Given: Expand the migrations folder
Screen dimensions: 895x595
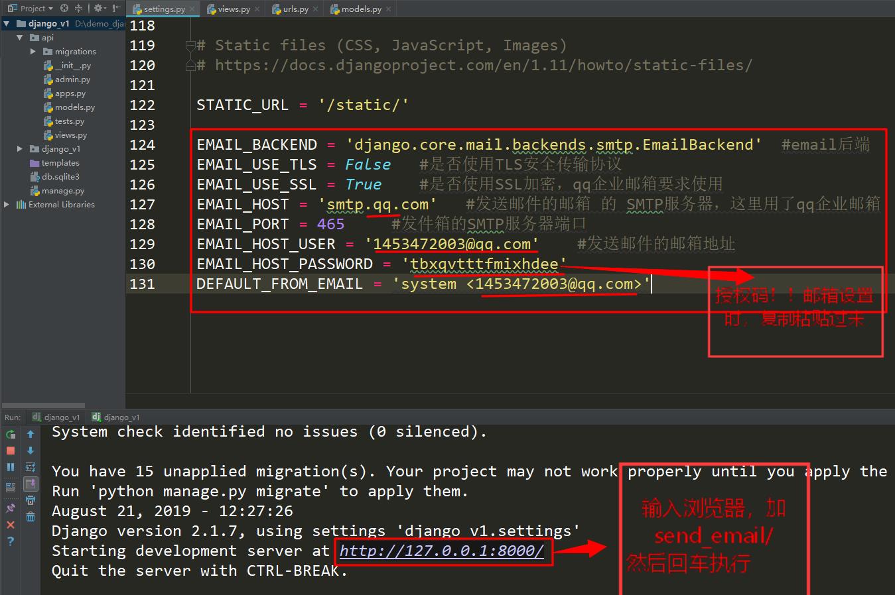Looking at the screenshot, I should [33, 51].
